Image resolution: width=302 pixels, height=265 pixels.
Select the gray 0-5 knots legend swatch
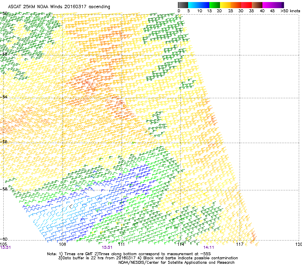pyautogui.click(x=183, y=5)
